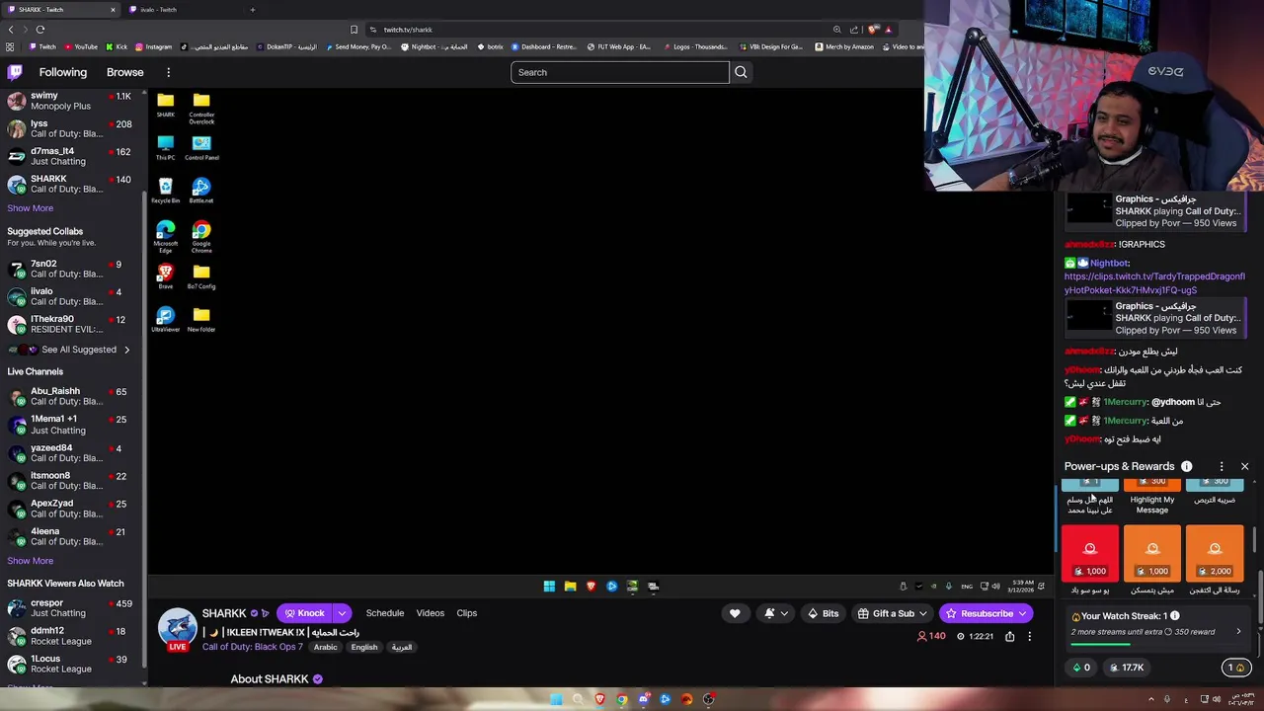
Task: Open channel points balance 17.7K
Action: [x=1127, y=668]
